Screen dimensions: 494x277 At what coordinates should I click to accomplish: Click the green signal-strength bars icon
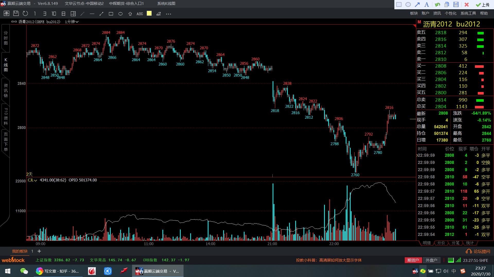point(458,260)
